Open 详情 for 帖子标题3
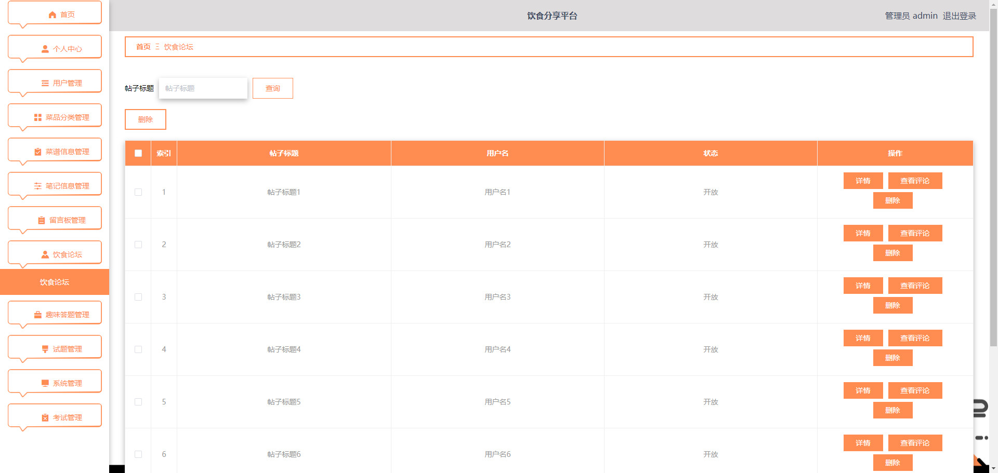Viewport: 998px width, 473px height. tap(863, 286)
